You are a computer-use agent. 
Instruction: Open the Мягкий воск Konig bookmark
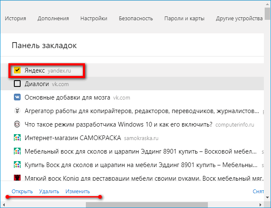coord(144,178)
